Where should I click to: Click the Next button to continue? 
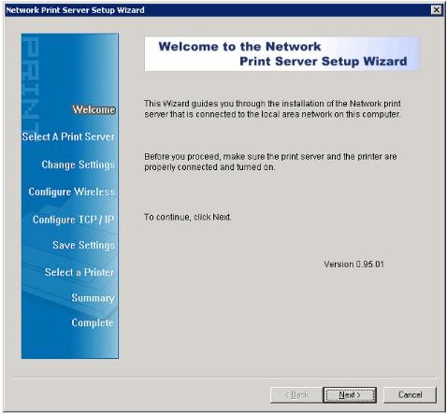(x=350, y=395)
